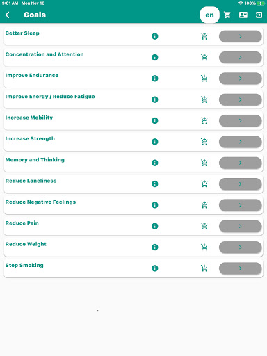Open info for Better Sleep goal
This screenshot has width=267, height=356.
(x=154, y=36)
